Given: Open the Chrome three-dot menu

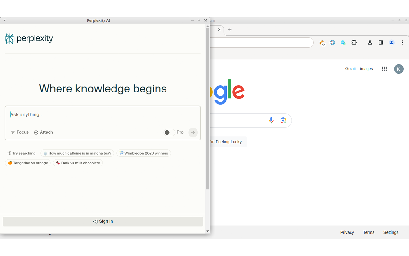Looking at the screenshot, I should pyautogui.click(x=402, y=42).
